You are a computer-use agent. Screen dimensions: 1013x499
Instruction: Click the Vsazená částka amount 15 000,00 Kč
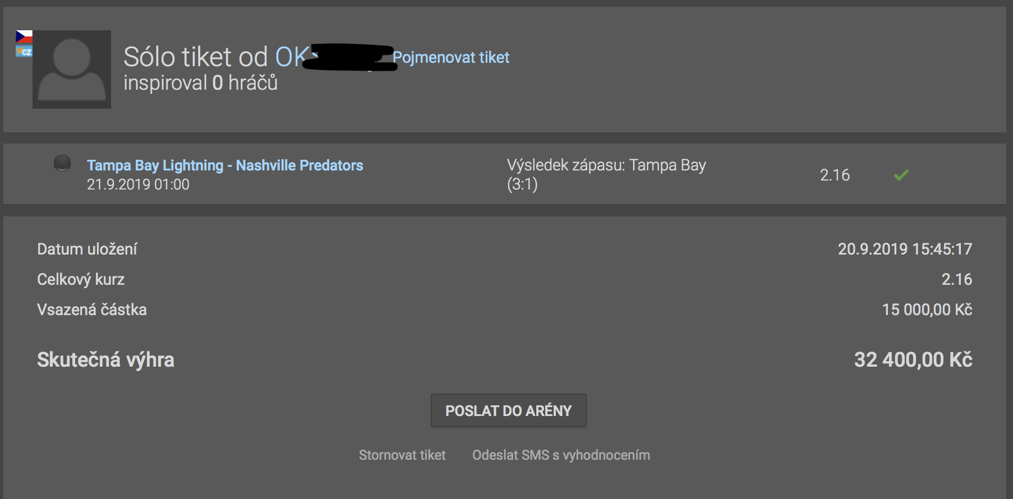coord(927,309)
